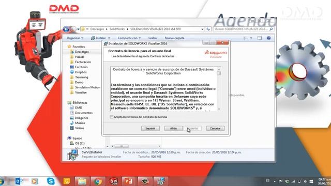Open the Instalar dropdown arrow
The image size is (331, 186).
tap(109, 38)
